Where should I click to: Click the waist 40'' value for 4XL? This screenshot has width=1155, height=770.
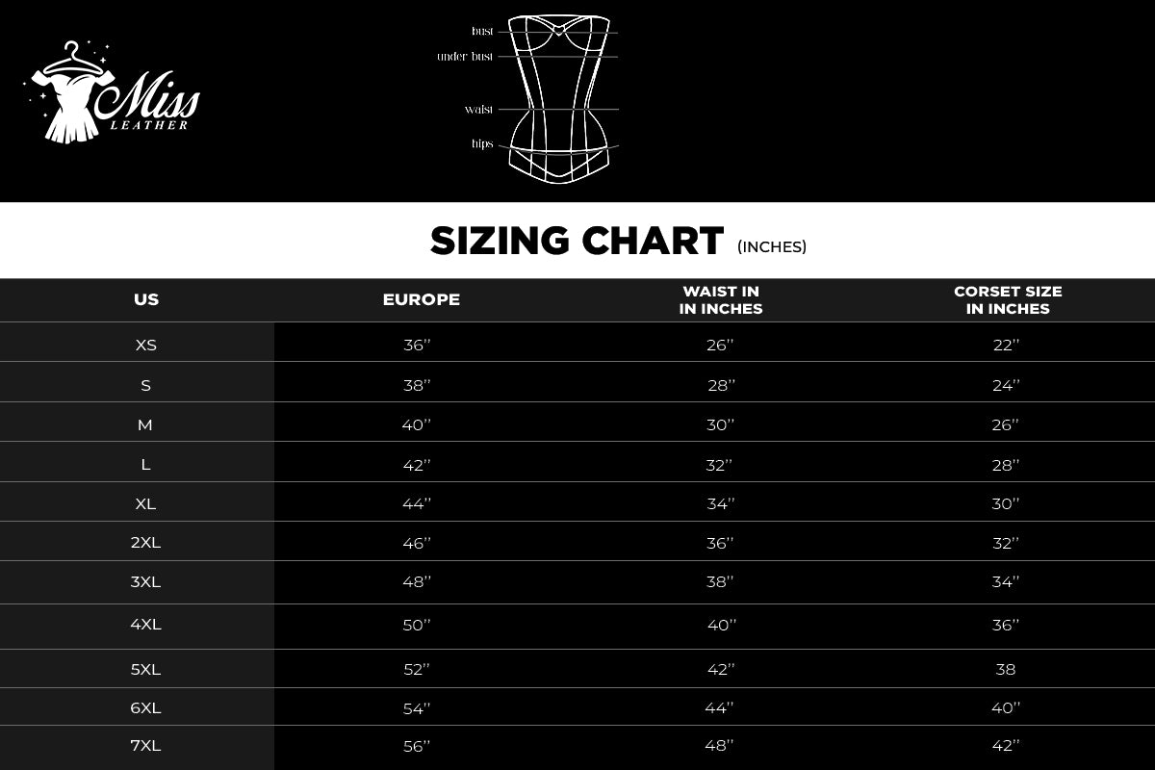[x=721, y=625]
